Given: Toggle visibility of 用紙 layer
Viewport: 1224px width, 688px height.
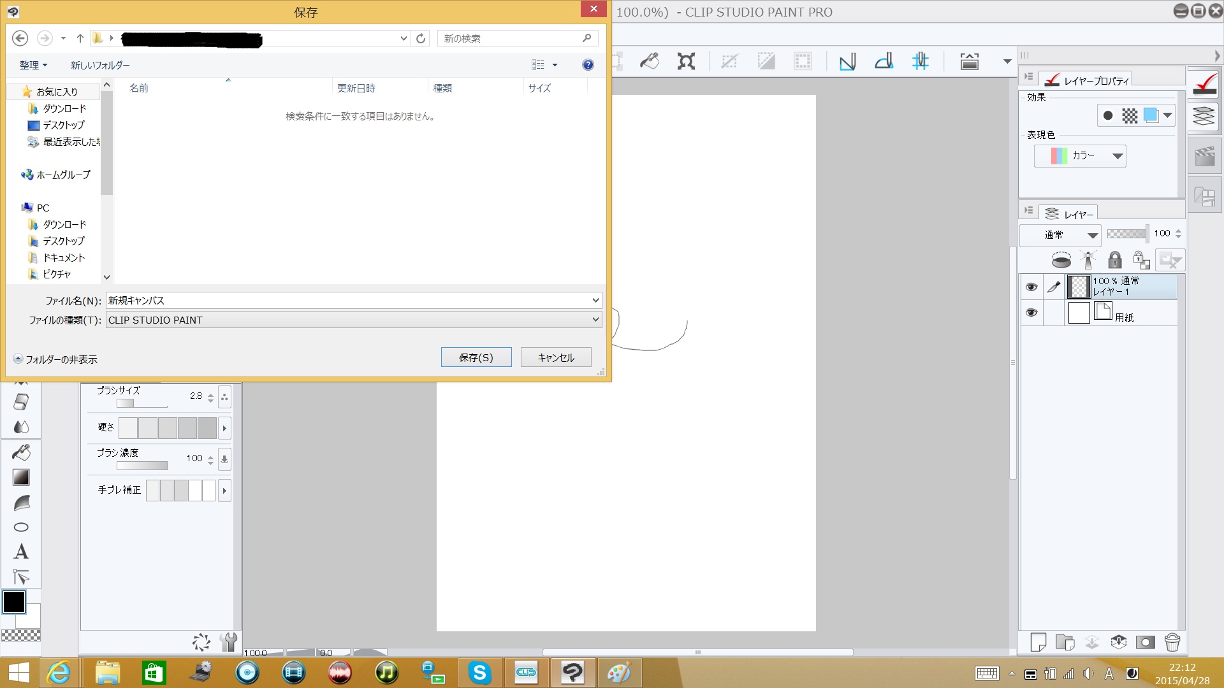Looking at the screenshot, I should coord(1031,313).
